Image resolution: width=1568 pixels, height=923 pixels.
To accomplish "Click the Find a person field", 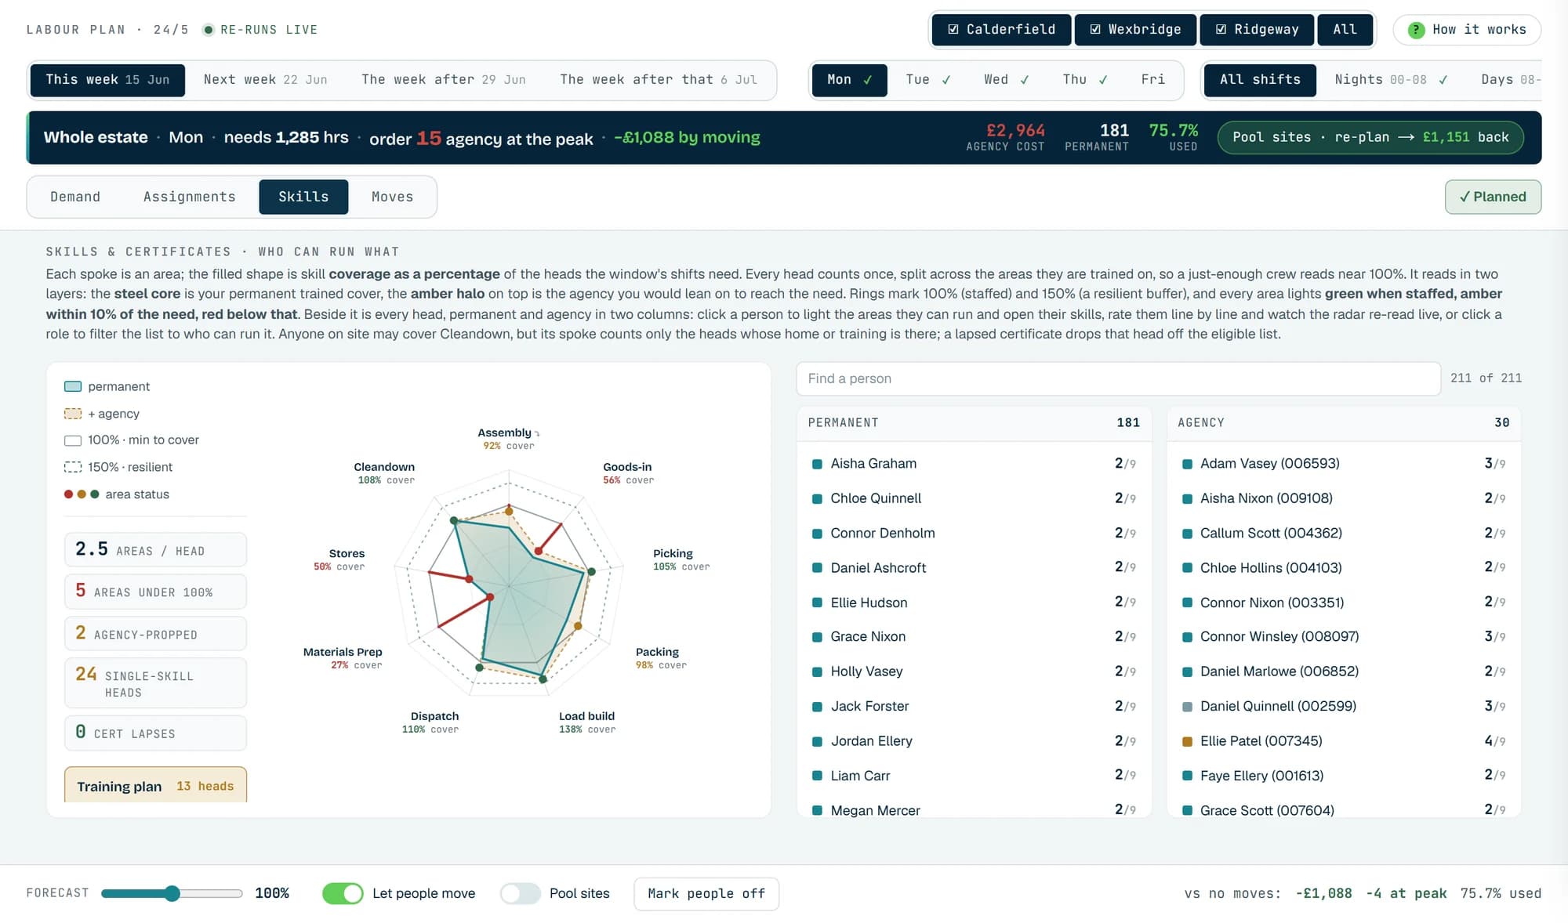I will pos(1118,378).
